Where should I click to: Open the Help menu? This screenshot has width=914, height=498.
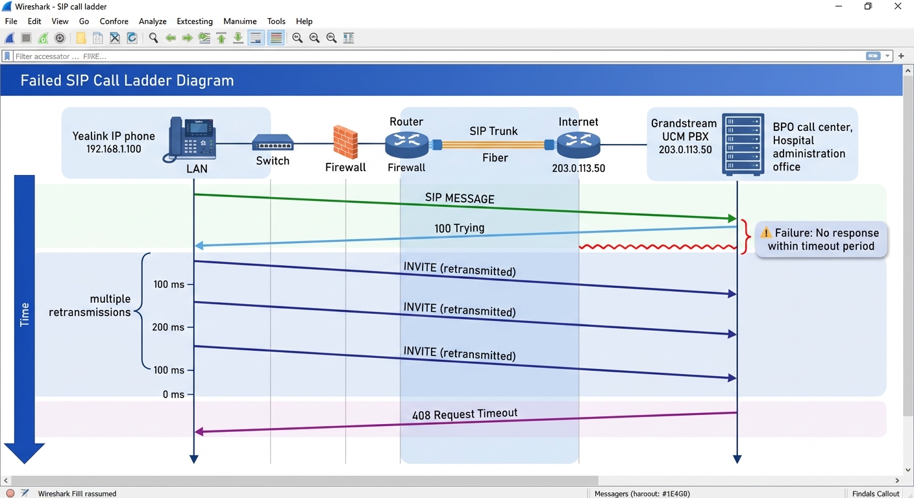(x=304, y=21)
